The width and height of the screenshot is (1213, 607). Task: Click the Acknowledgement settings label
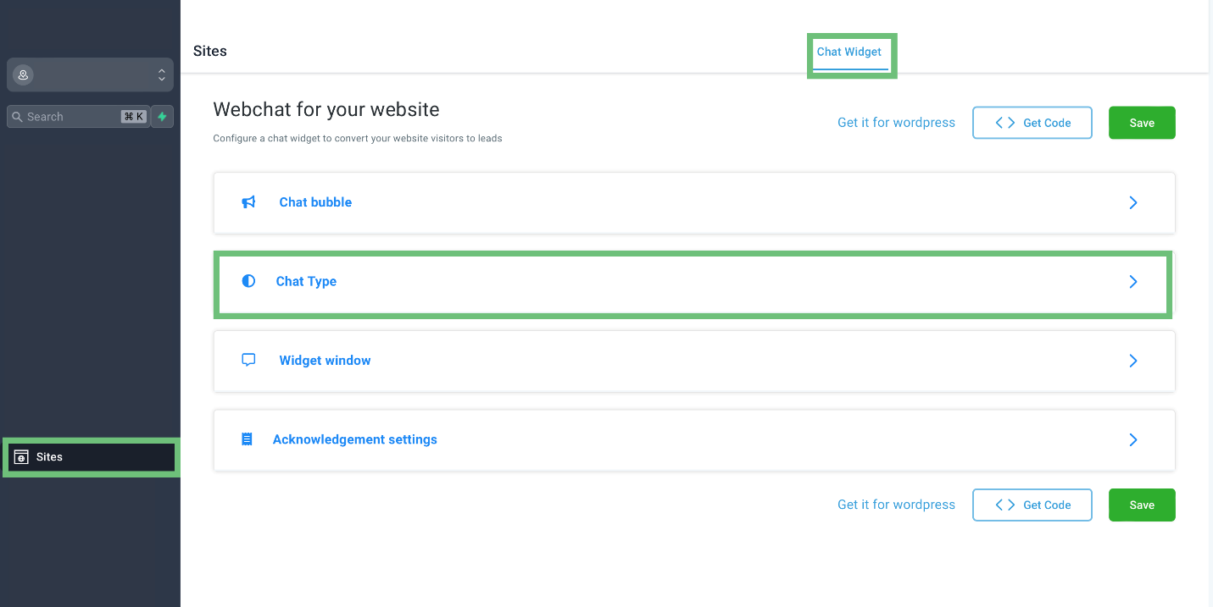click(355, 439)
